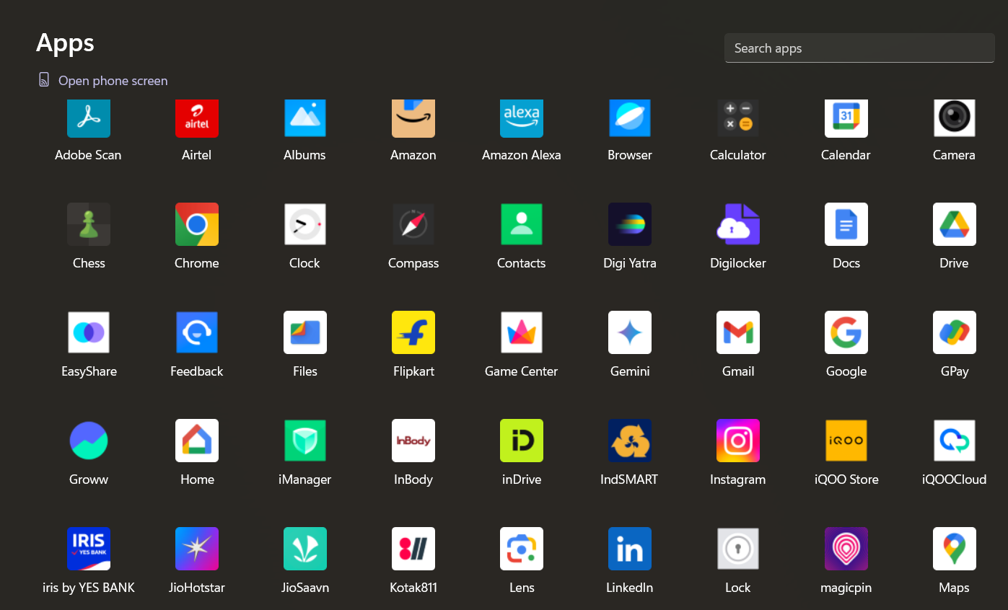1008x610 pixels.
Task: Click the Open phone screen link
Action: pyautogui.click(x=113, y=81)
